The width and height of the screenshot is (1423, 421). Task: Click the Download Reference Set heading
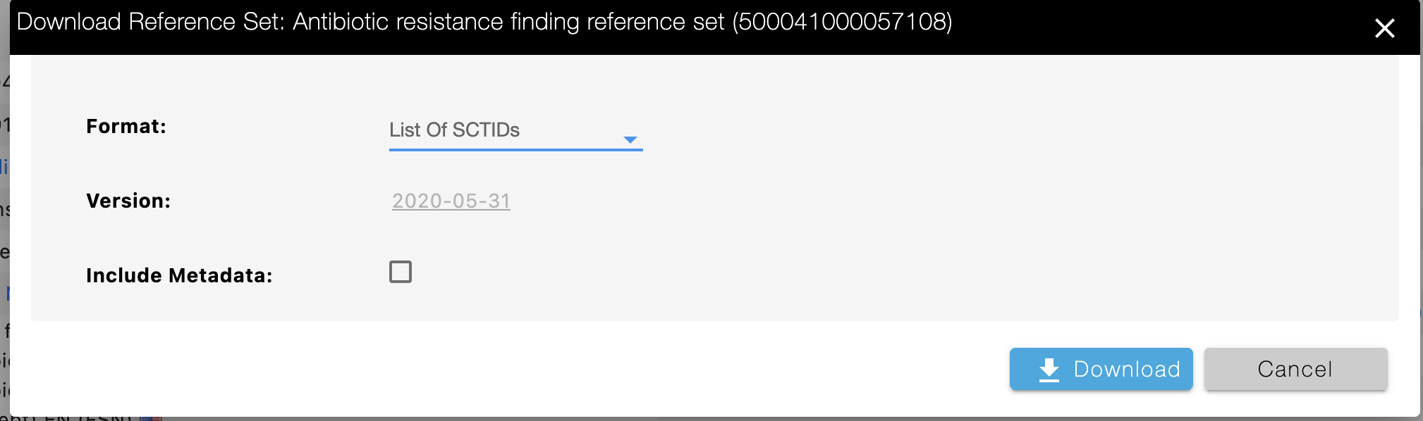tap(150, 22)
